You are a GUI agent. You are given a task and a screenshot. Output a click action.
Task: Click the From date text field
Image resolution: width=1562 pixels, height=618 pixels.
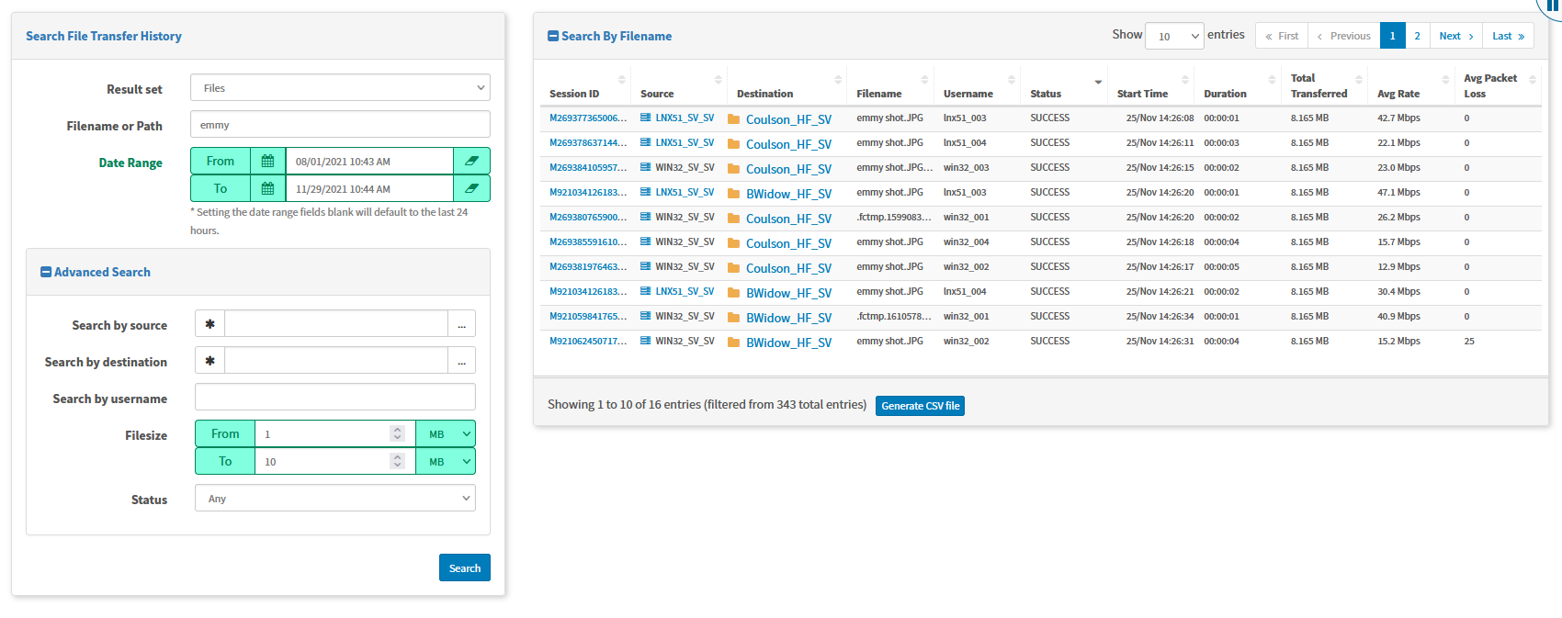[x=369, y=161]
